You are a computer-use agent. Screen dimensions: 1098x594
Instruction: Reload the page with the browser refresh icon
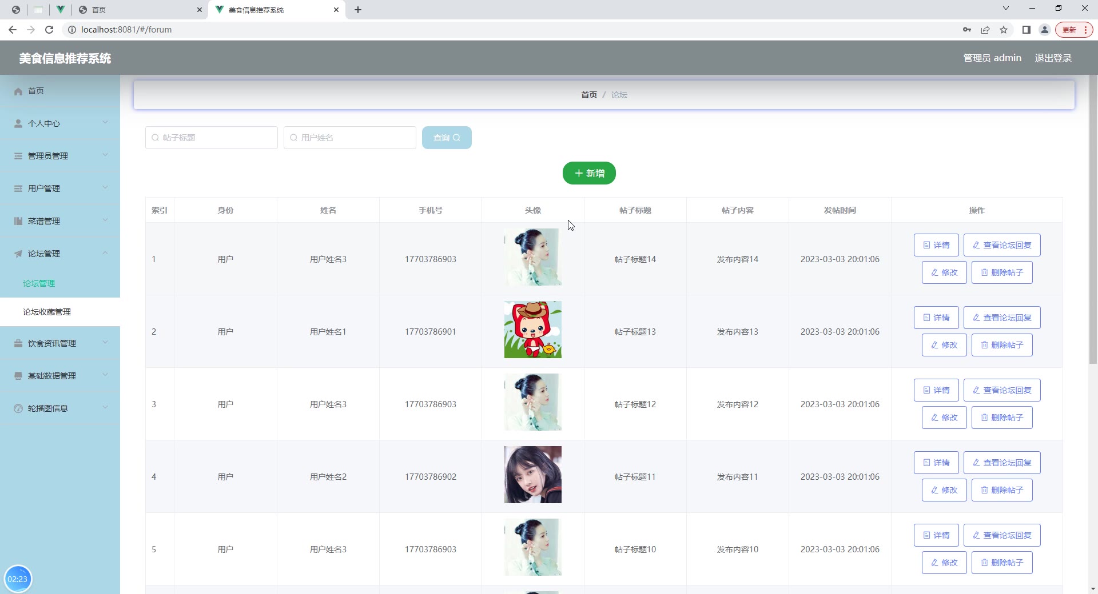(49, 30)
